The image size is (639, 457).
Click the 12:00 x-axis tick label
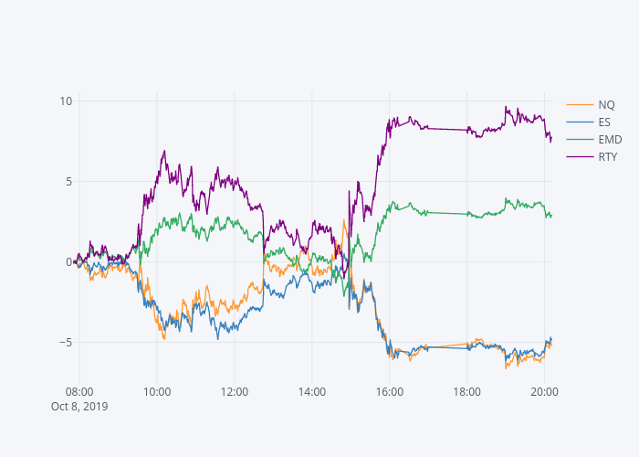click(235, 392)
